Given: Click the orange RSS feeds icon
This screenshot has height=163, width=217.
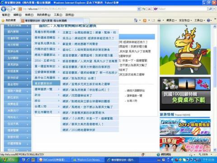Looking at the screenshot, I should 145,20.
